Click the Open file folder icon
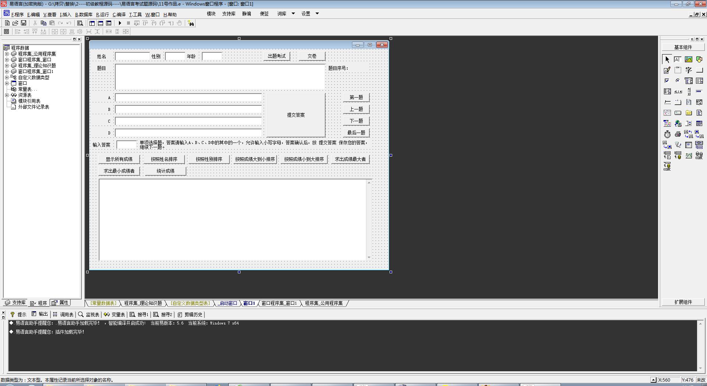 [15, 23]
